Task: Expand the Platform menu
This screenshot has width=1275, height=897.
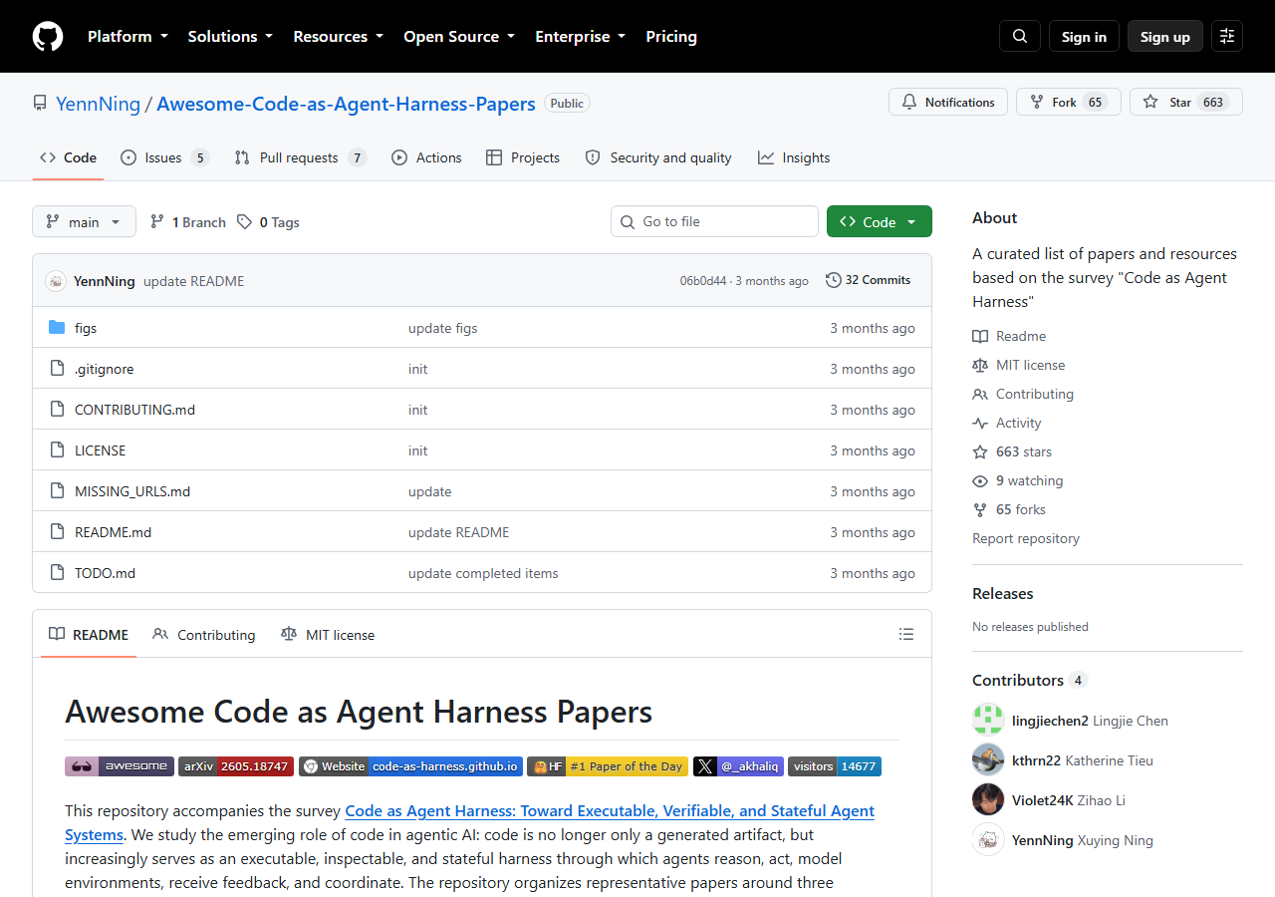Action: click(127, 36)
